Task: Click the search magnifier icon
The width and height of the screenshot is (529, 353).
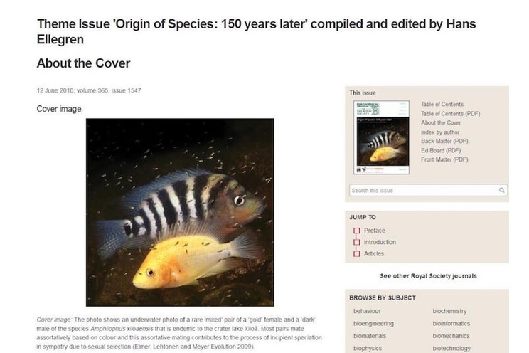Action: click(x=502, y=190)
